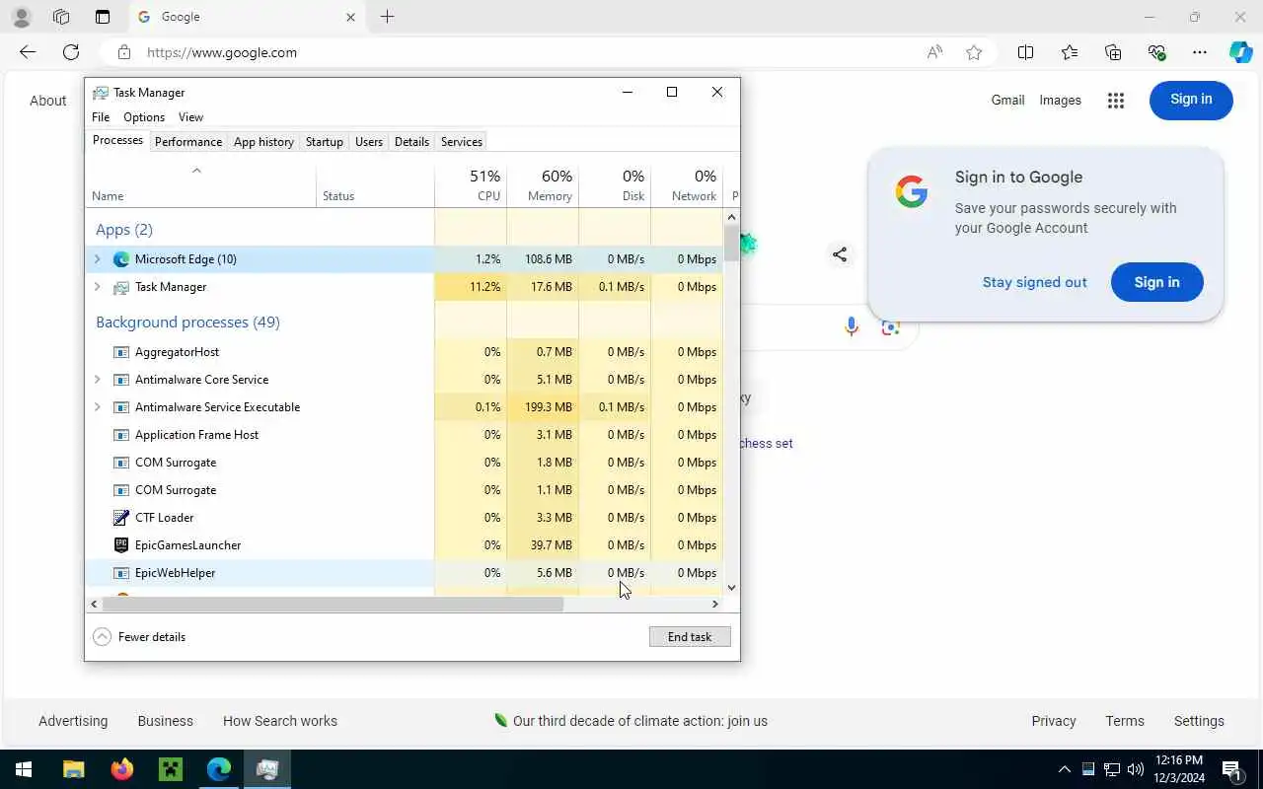Open File Explorer from taskbar
1263x789 pixels.
(74, 769)
